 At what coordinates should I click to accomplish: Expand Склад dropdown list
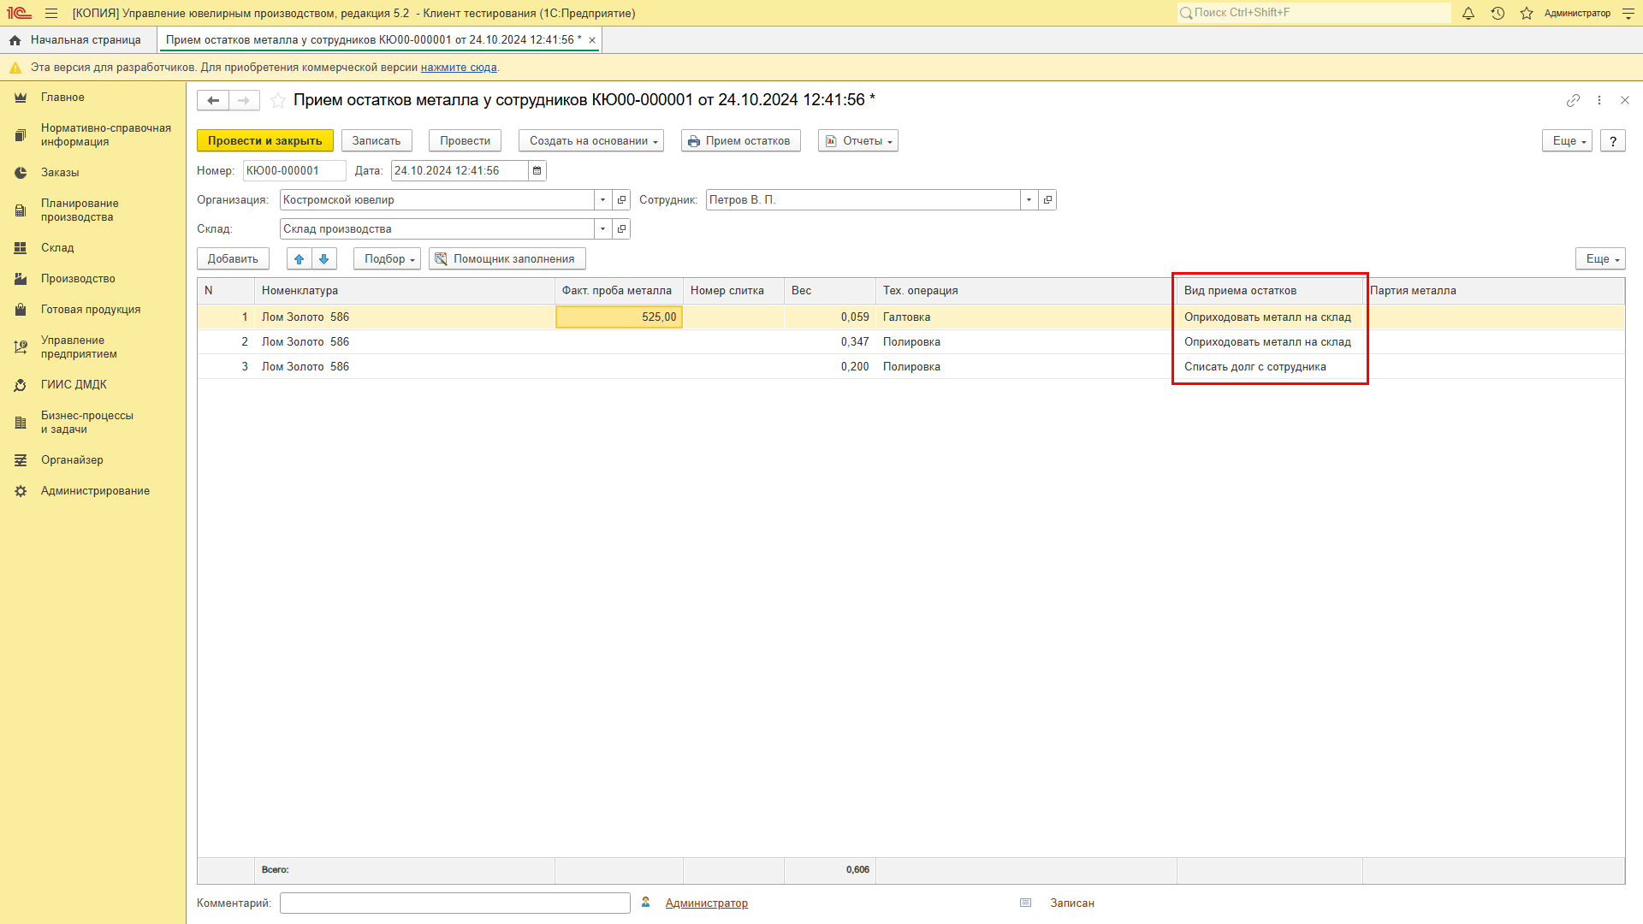(603, 229)
